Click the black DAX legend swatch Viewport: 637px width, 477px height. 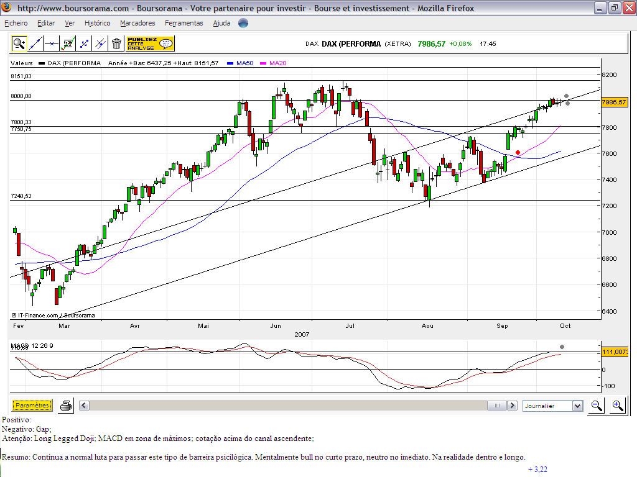pos(42,63)
